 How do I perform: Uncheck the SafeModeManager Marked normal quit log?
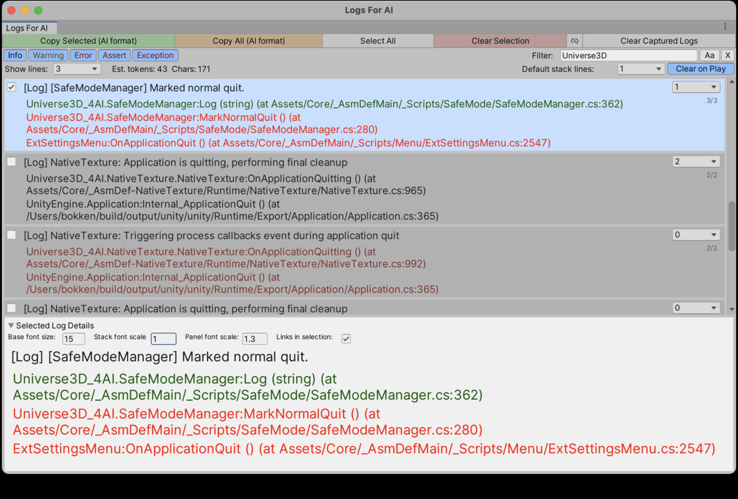(x=12, y=87)
